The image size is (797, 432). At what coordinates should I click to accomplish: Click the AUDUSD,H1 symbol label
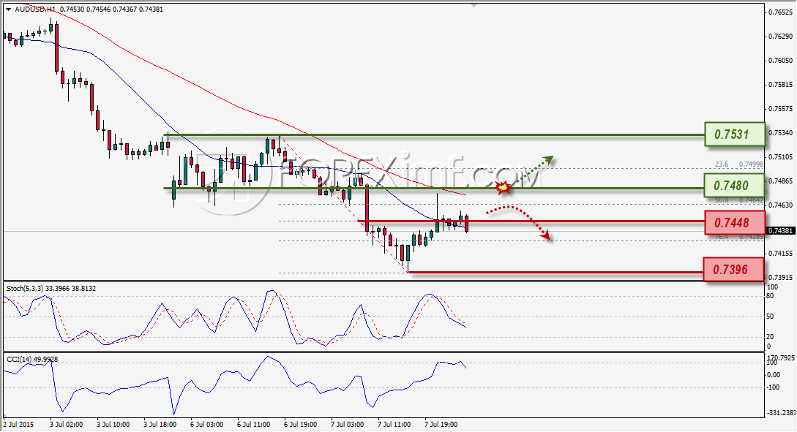point(35,10)
